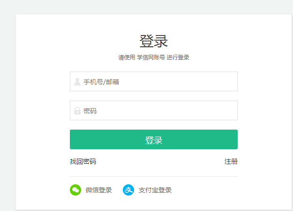Click the 进行登录 text in subtitle
Screen dimensions: 293x211
click(x=178, y=58)
